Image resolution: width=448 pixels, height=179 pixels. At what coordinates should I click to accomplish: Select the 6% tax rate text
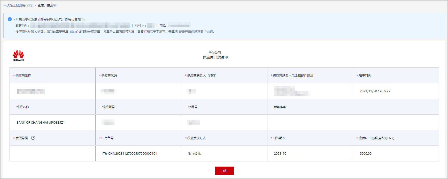tap(72, 32)
